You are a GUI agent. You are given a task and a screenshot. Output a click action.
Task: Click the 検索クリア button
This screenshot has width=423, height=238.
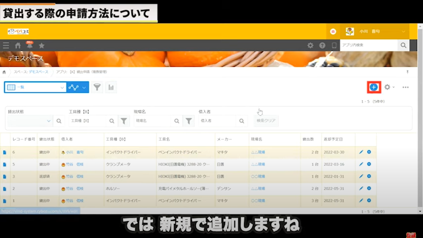click(x=266, y=121)
